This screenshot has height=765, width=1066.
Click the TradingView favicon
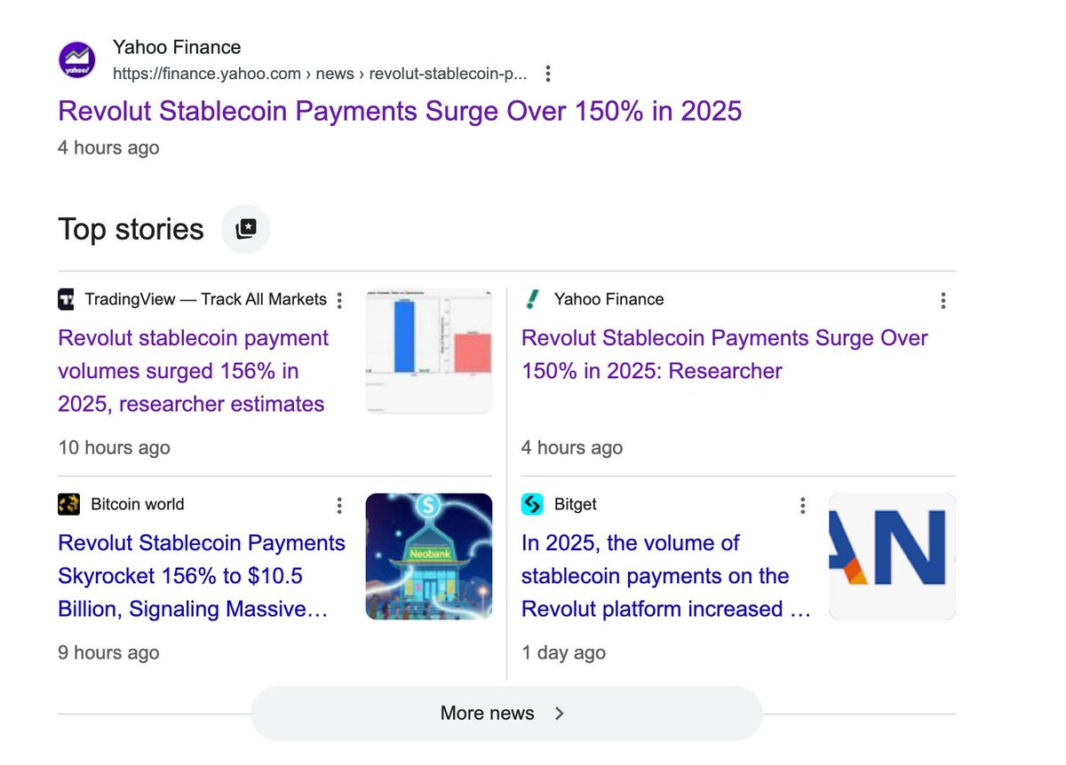(x=67, y=300)
